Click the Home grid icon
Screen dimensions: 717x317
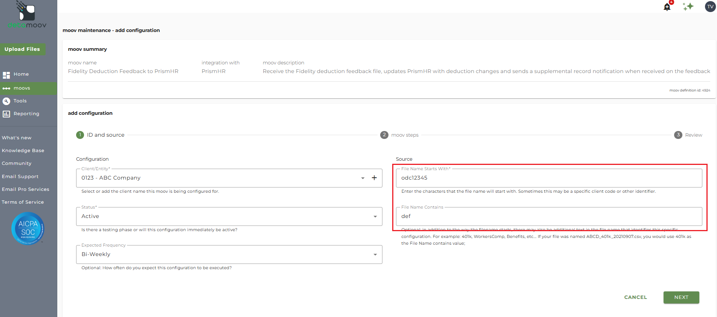pyautogui.click(x=6, y=75)
